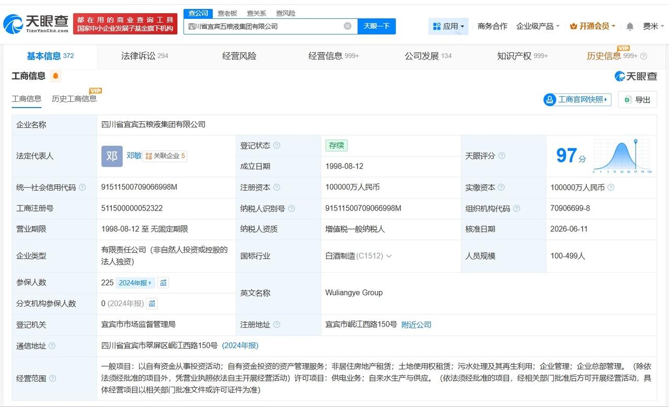Expand the 企业级产品 dropdown

click(x=538, y=26)
